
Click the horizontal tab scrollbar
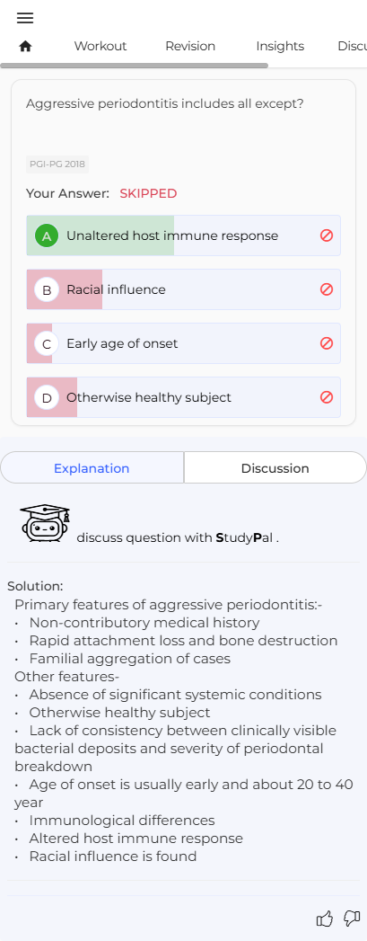click(x=134, y=66)
